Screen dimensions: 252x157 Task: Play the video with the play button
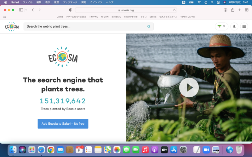(x=189, y=88)
